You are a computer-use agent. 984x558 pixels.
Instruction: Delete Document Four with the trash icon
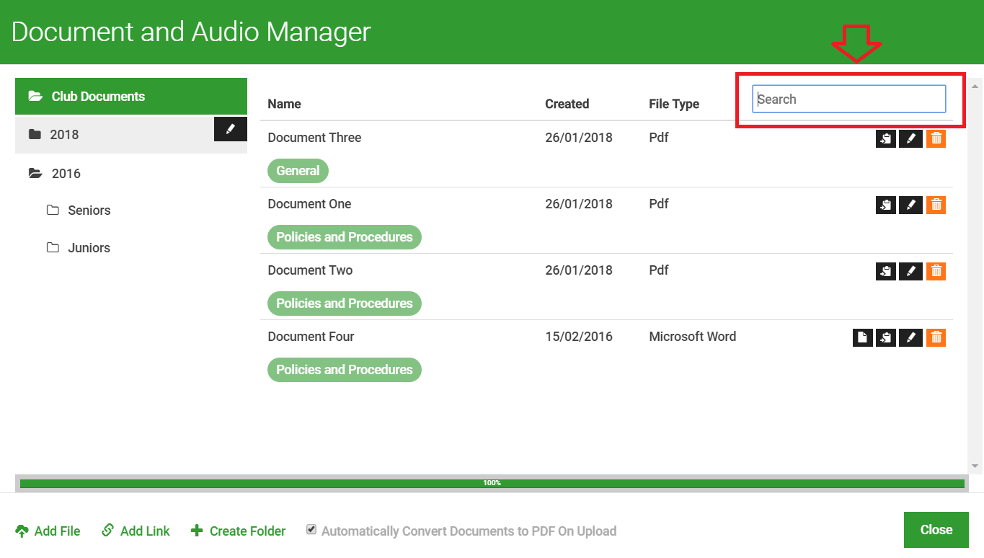[936, 337]
